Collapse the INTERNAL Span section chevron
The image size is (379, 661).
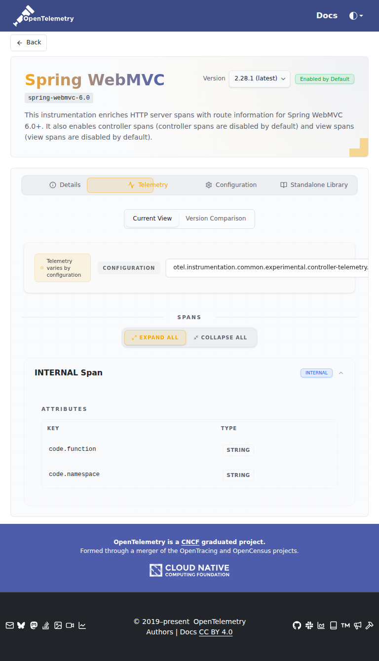tap(341, 373)
